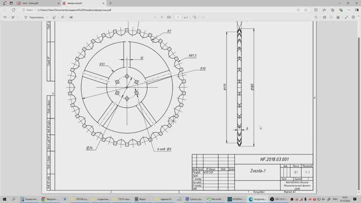Click the Ø36 dimension label
The image size is (361, 203).
pos(90,148)
